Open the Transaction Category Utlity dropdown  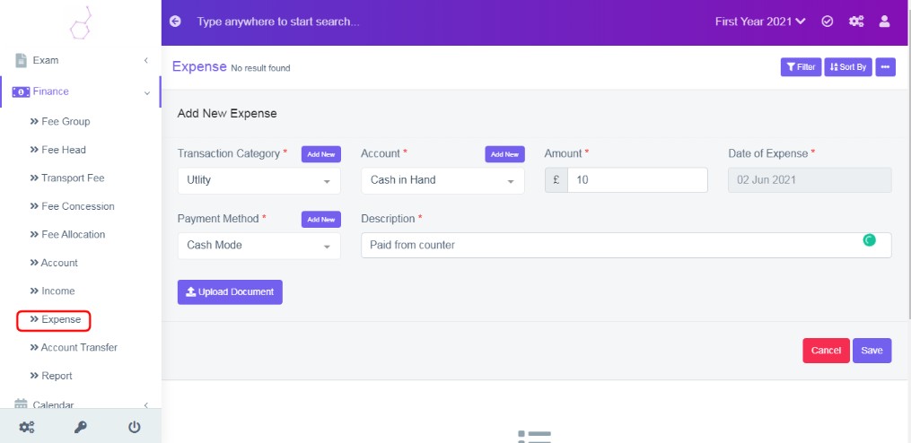point(259,180)
